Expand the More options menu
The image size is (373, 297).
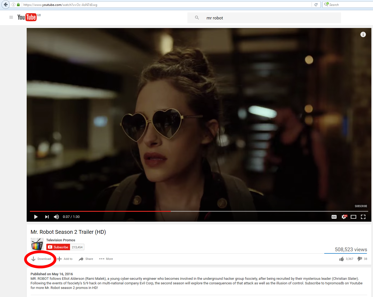(x=106, y=259)
